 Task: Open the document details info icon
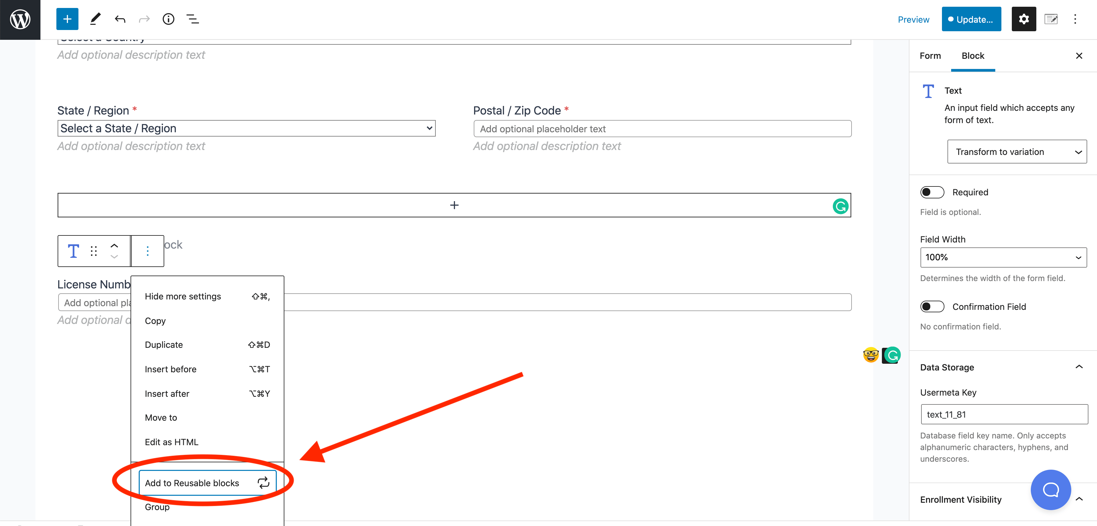pyautogui.click(x=168, y=19)
